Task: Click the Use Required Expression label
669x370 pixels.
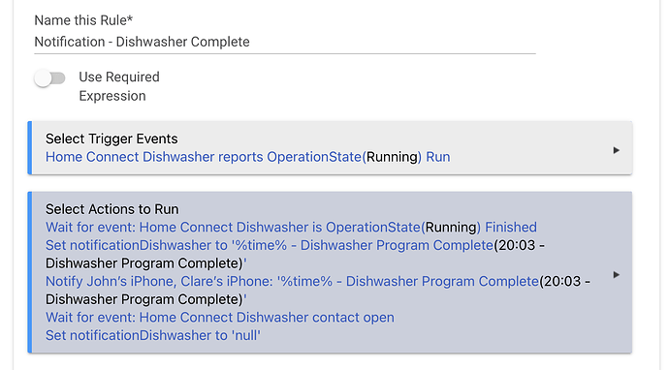Action: [x=119, y=86]
